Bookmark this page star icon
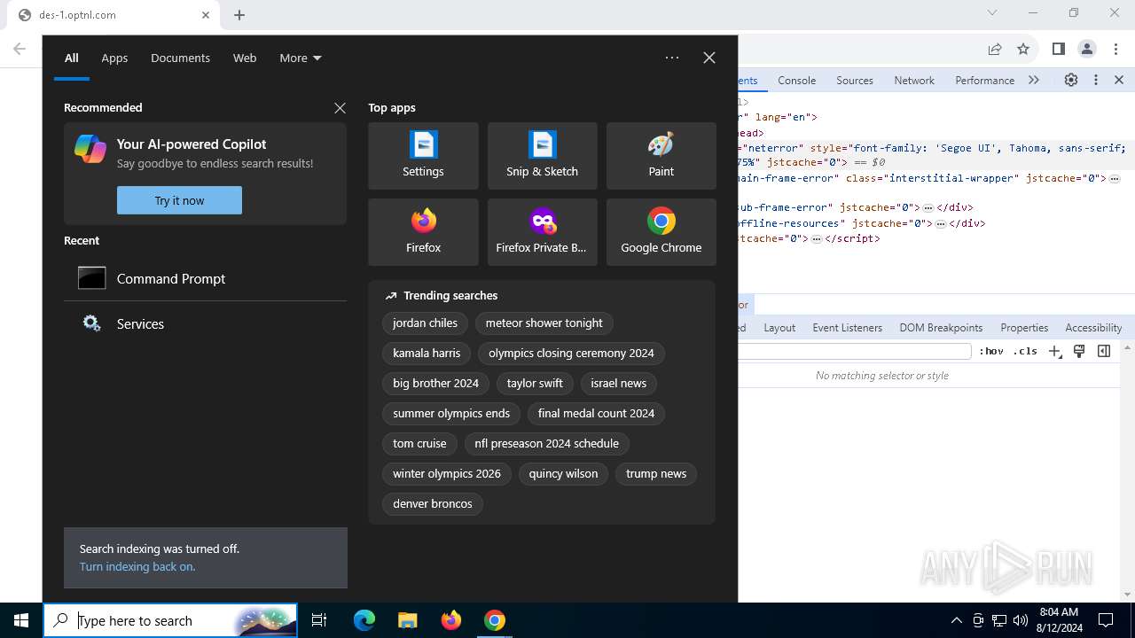The width and height of the screenshot is (1135, 638). coord(1023,49)
